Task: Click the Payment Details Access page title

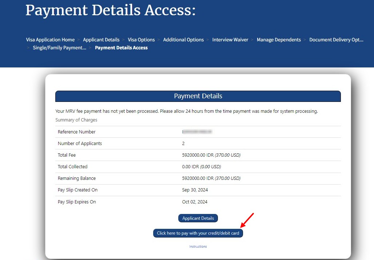Action: pos(110,10)
